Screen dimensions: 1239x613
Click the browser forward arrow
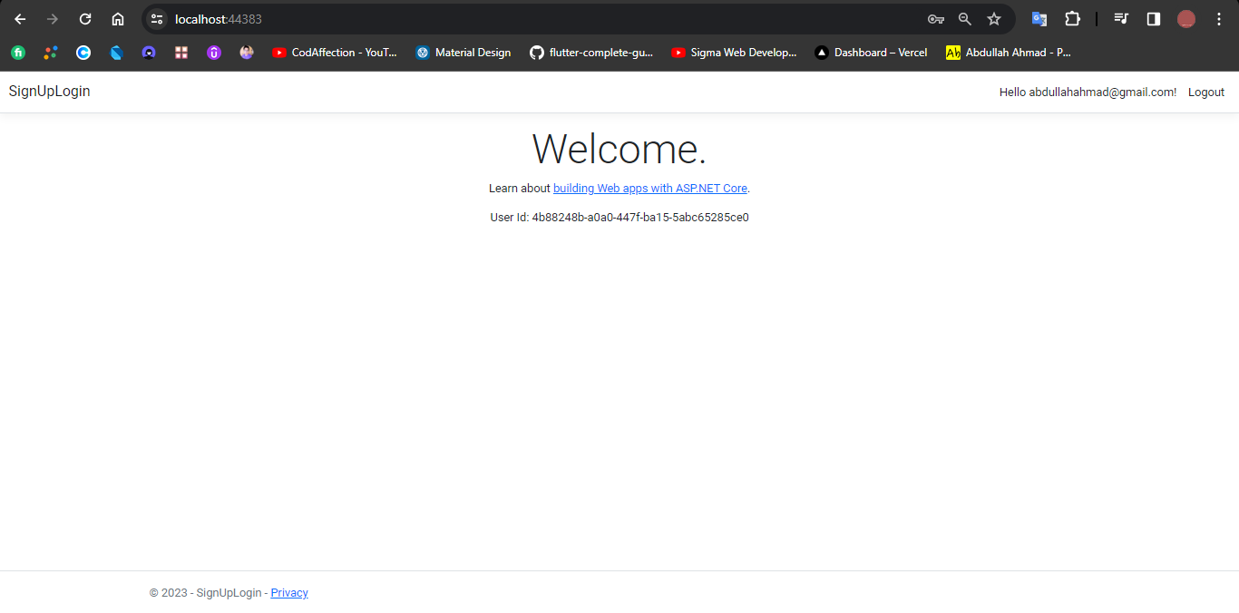53,19
